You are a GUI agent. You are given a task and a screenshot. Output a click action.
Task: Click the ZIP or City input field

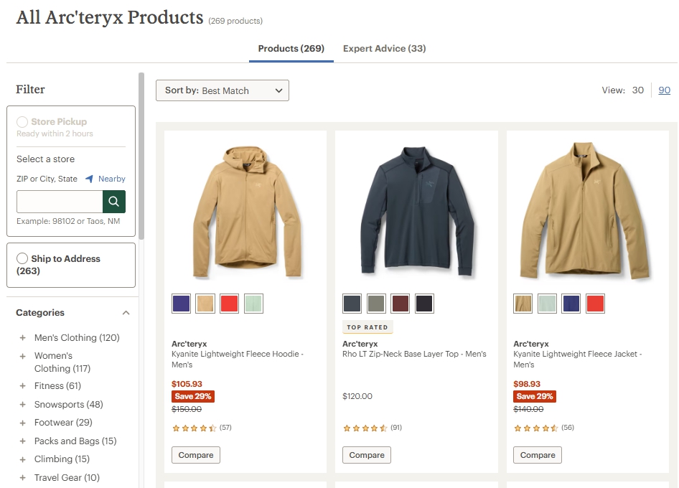60,202
